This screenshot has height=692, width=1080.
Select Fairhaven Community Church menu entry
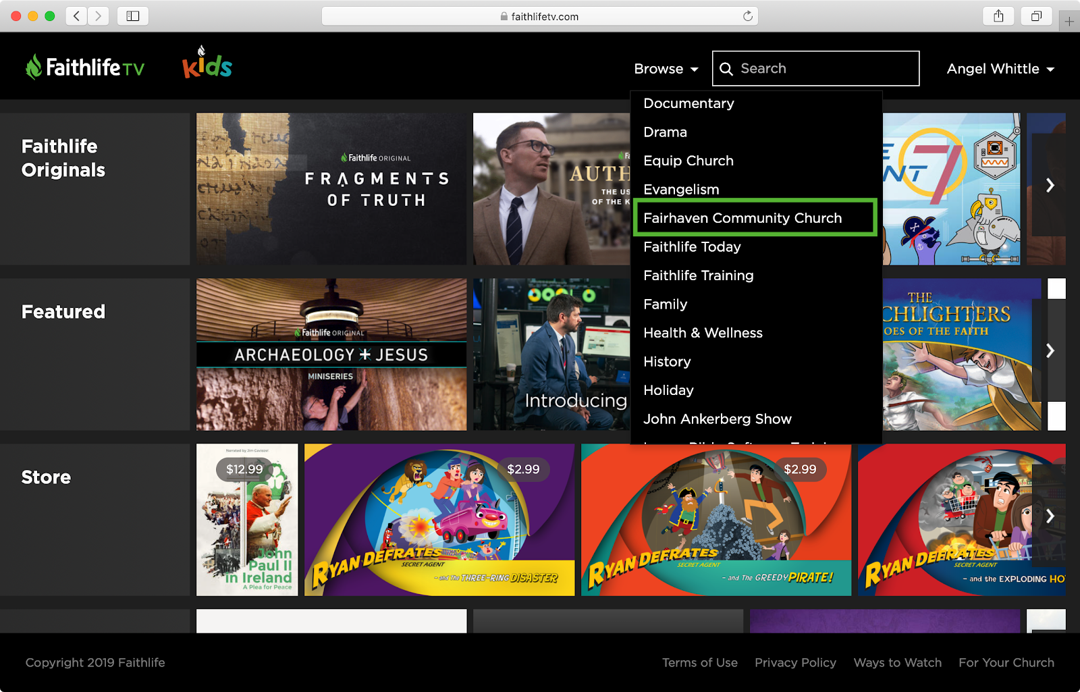[x=755, y=218]
